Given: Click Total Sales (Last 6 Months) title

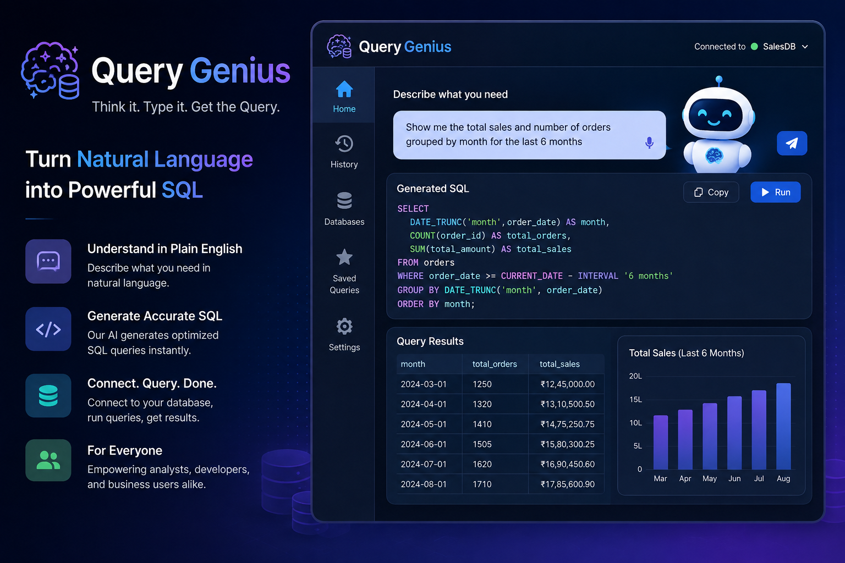Looking at the screenshot, I should point(687,353).
